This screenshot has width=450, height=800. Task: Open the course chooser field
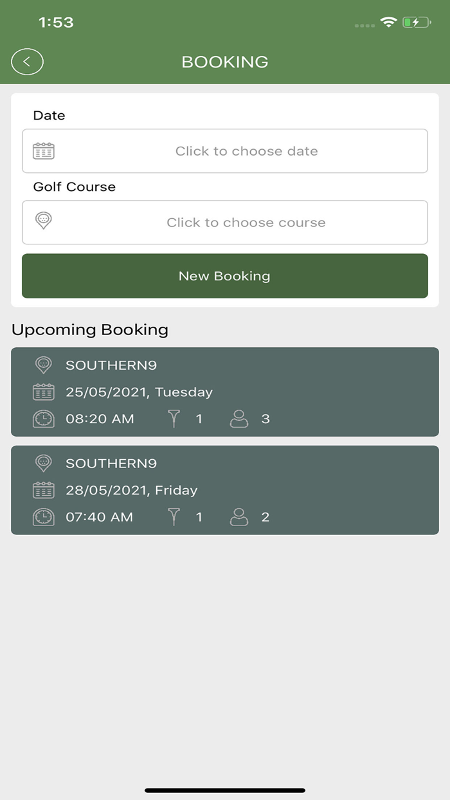[x=224, y=222]
